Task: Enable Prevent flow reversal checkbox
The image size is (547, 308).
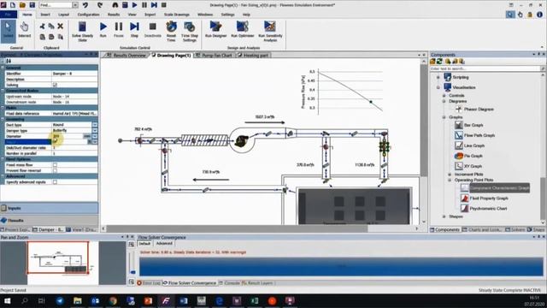Action: (55, 171)
